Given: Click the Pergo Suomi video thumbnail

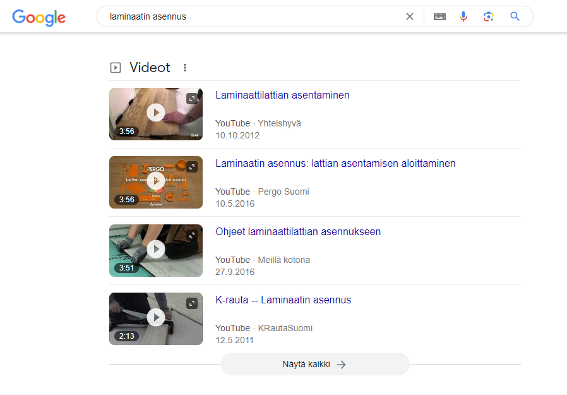Looking at the screenshot, I should [156, 182].
